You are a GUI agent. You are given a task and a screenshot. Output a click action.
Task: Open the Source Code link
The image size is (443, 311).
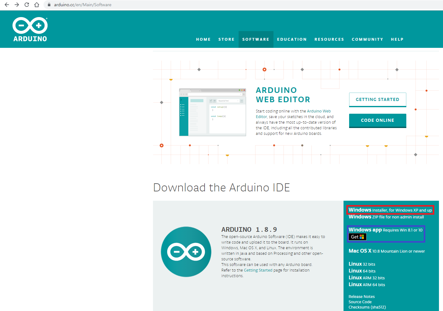click(360, 302)
